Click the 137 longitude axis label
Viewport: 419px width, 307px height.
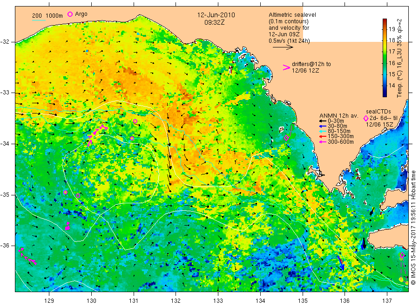coord(387,301)
